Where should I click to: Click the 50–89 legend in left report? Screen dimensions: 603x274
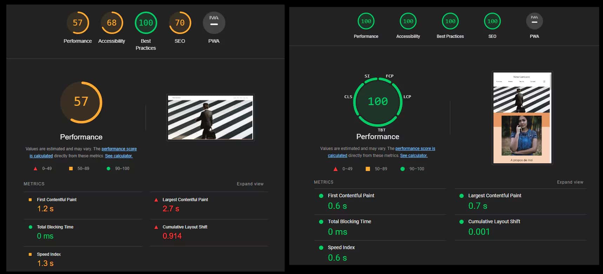point(79,169)
